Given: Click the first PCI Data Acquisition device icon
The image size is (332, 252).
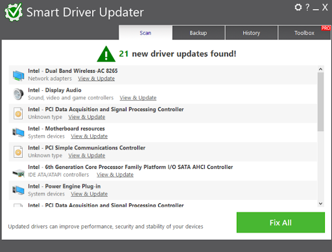Looking at the screenshot, I should [x=18, y=113].
